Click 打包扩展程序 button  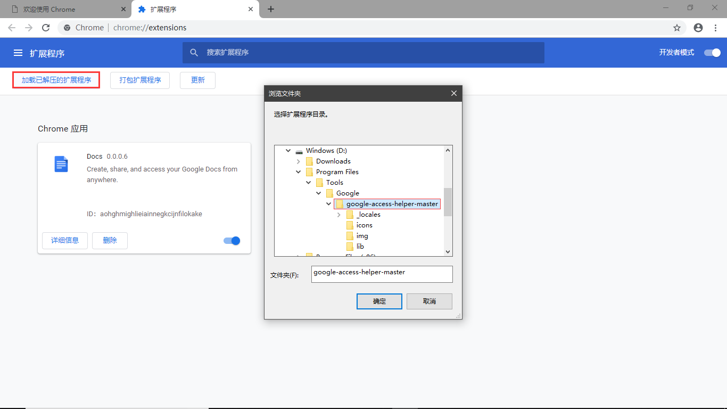140,80
